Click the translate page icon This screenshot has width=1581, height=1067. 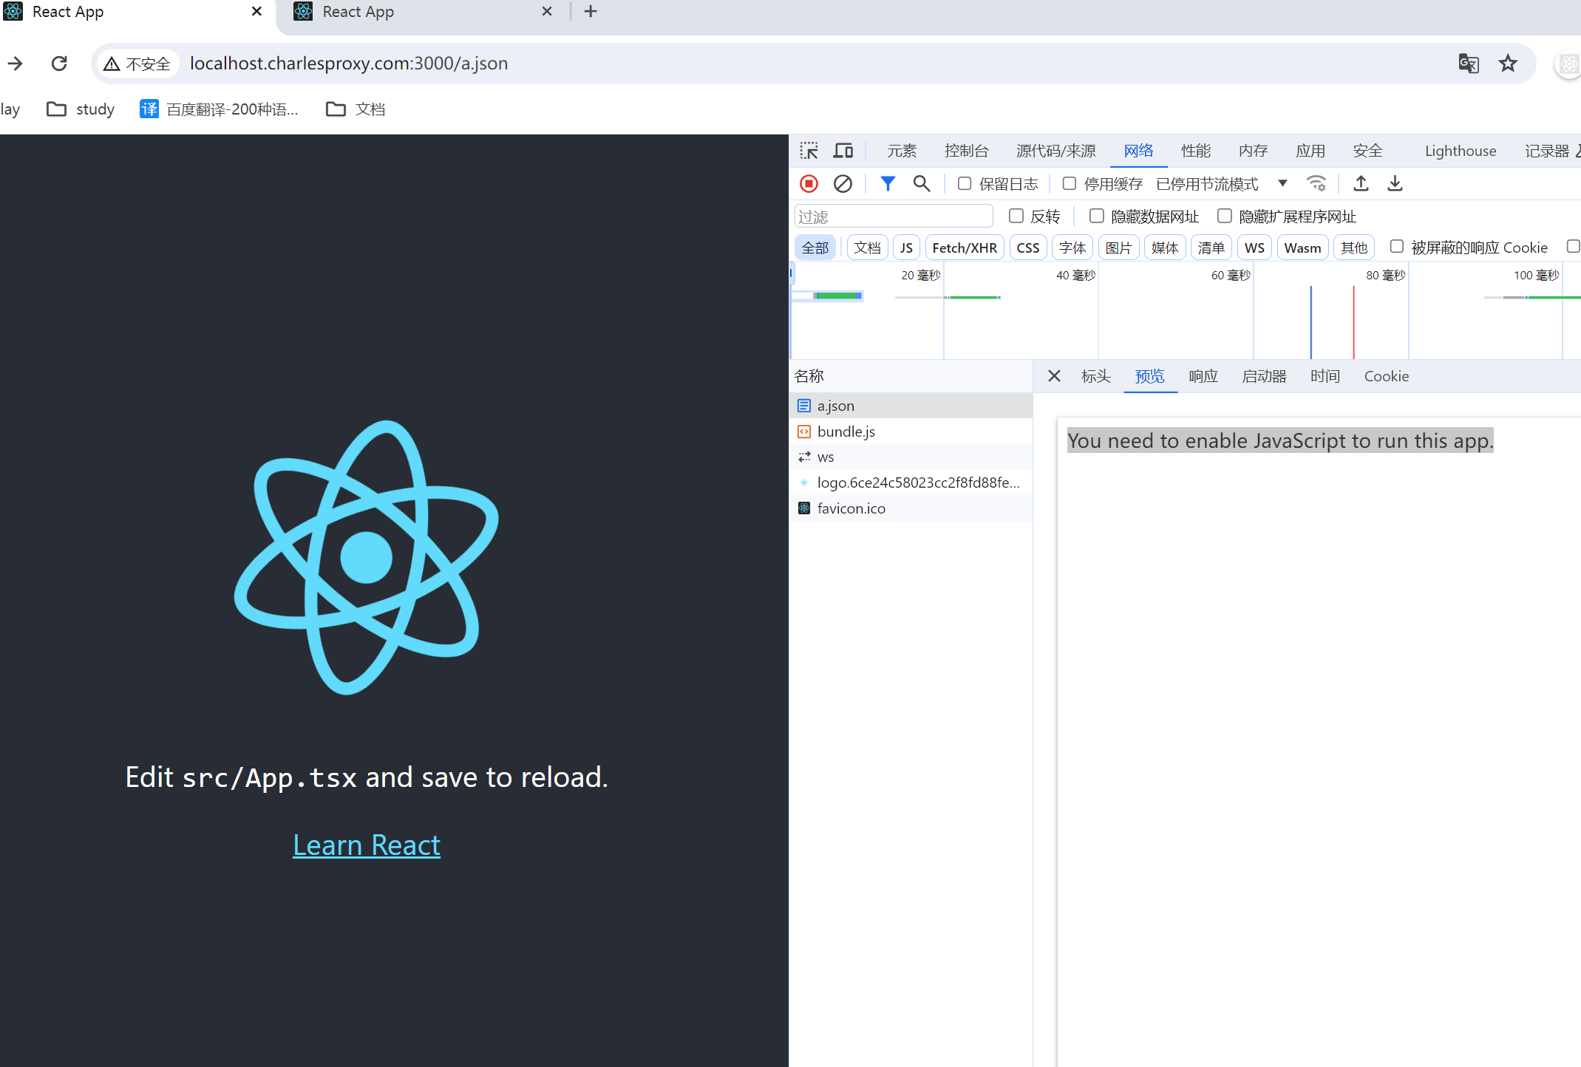(x=1469, y=64)
